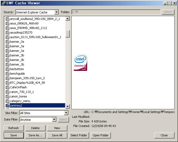The width and height of the screenshot is (178, 142).
Task: Click the SWF icon next to becbottom
Action: click(7, 69)
